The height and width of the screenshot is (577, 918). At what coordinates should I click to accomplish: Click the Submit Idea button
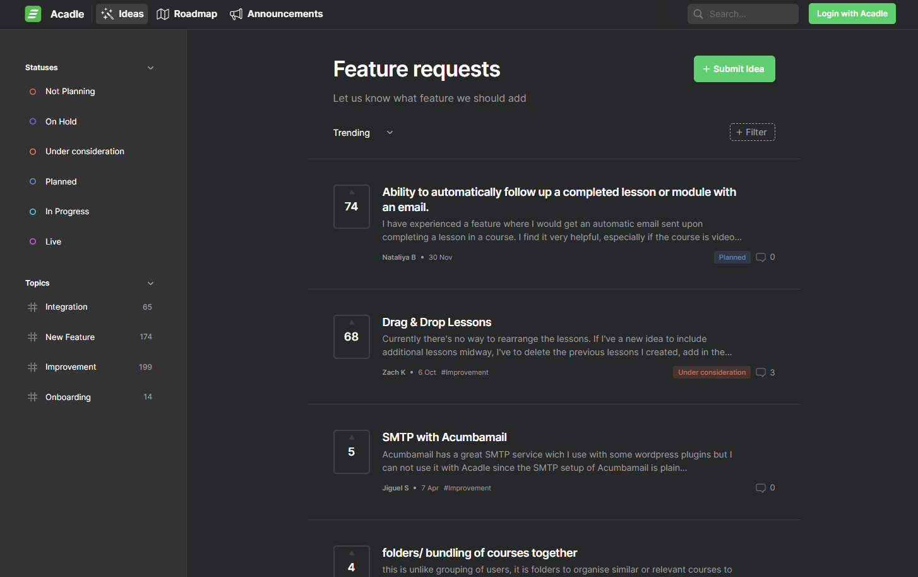[734, 69]
